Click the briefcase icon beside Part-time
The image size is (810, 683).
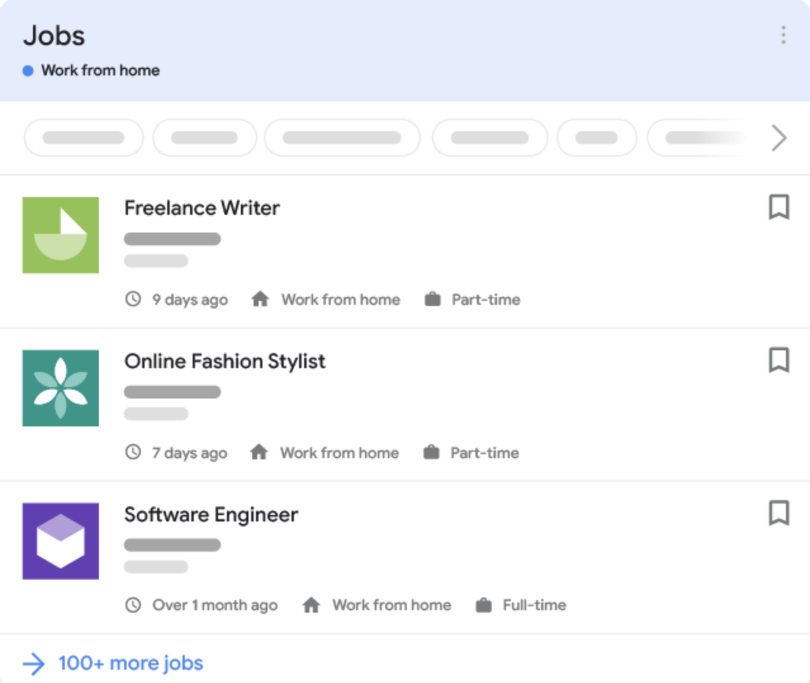click(432, 298)
